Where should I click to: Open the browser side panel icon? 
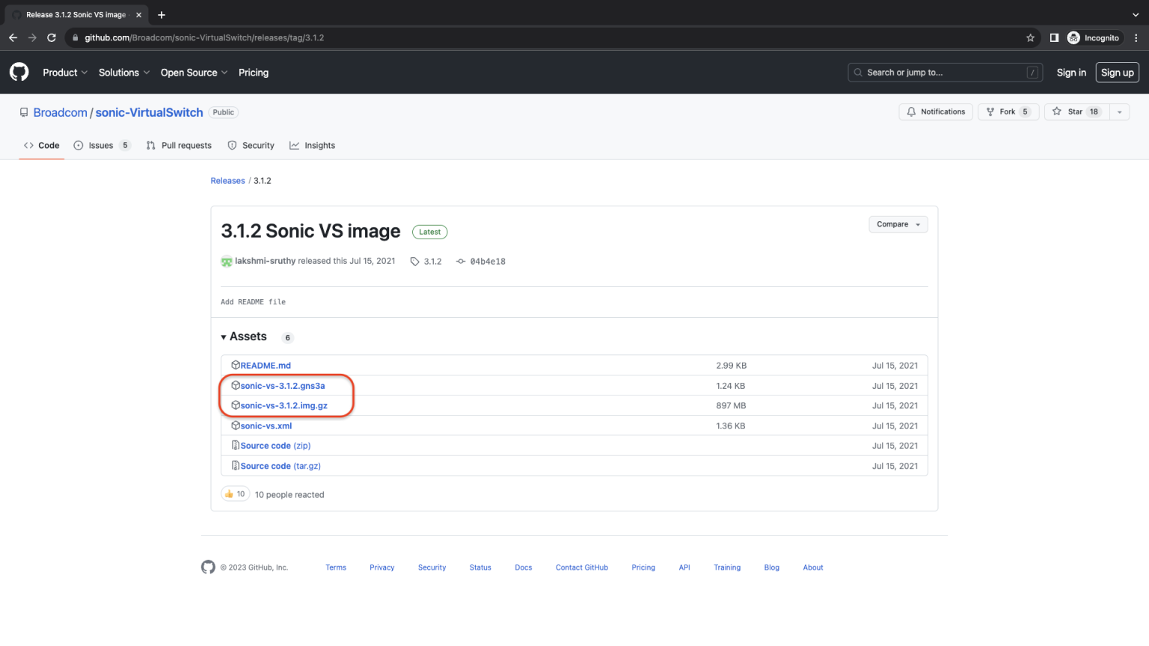(1054, 37)
